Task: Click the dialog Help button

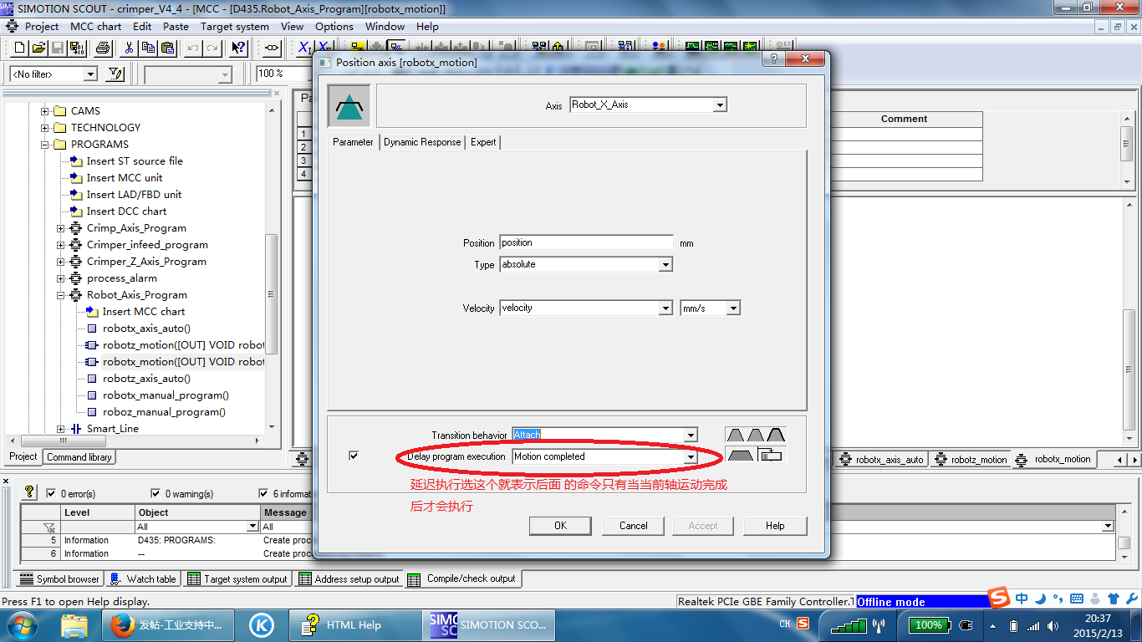Action: (775, 526)
